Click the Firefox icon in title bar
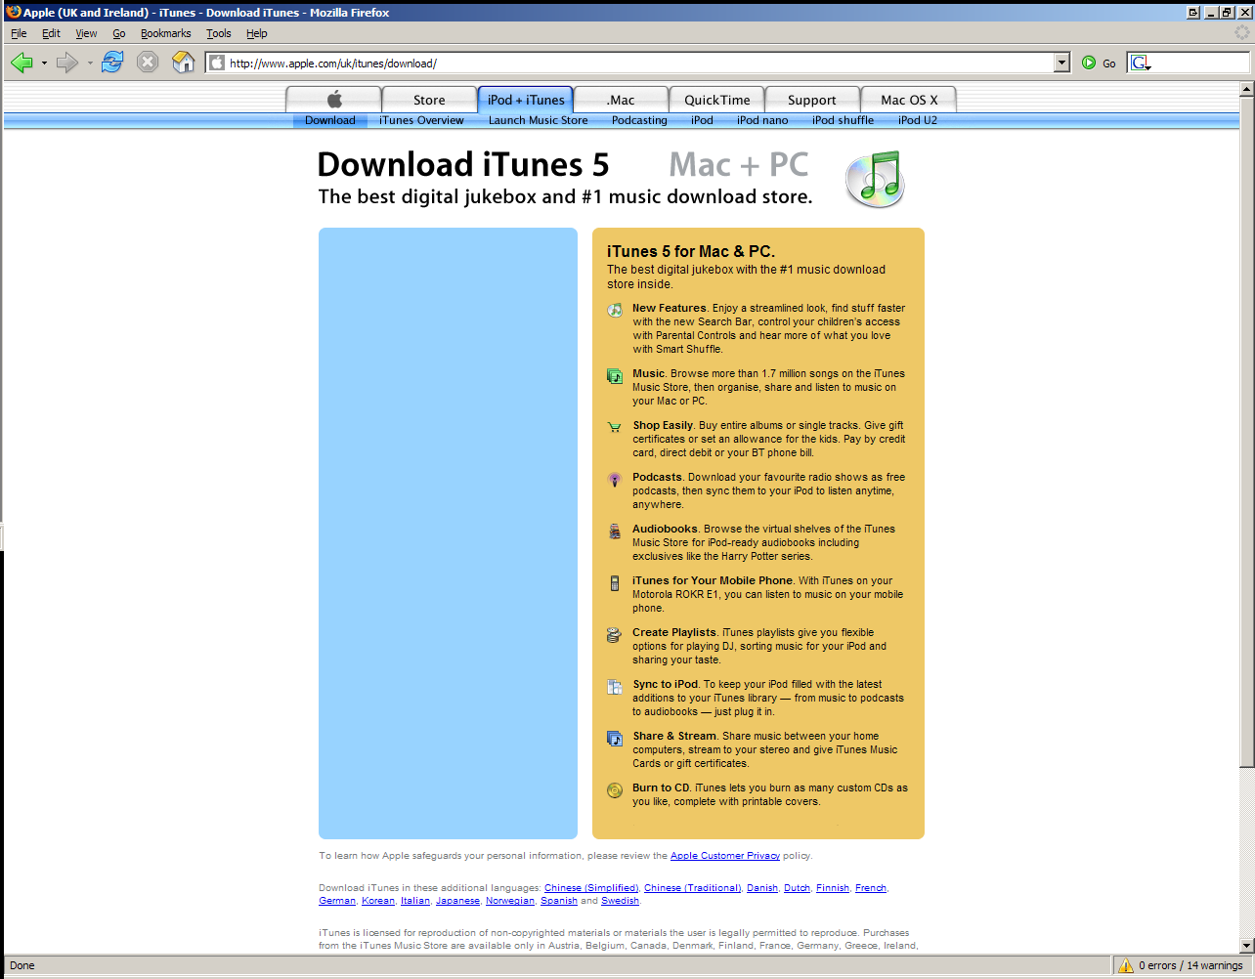This screenshot has height=979, width=1255. 13,12
